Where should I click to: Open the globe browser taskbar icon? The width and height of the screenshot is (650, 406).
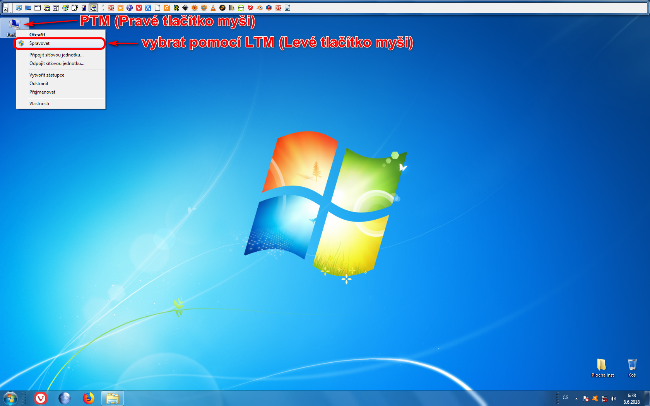[x=65, y=398]
